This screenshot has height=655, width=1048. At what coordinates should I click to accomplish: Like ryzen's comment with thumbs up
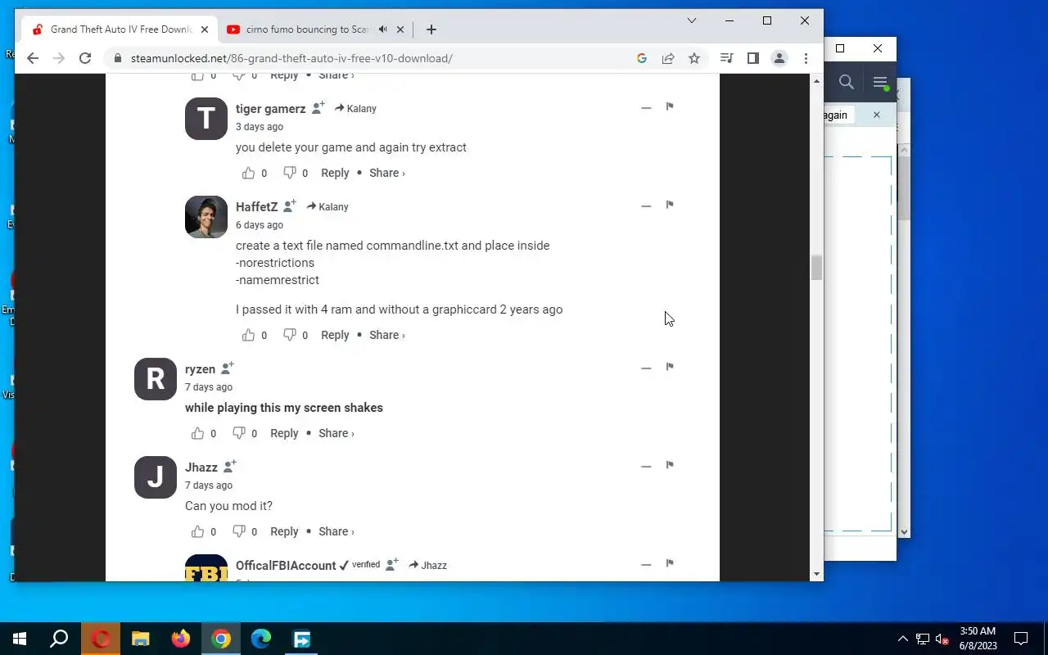pos(197,433)
